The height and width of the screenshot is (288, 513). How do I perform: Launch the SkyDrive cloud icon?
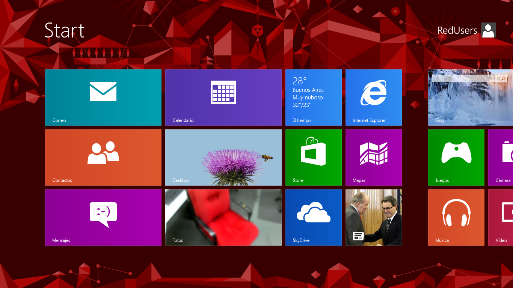[314, 212]
